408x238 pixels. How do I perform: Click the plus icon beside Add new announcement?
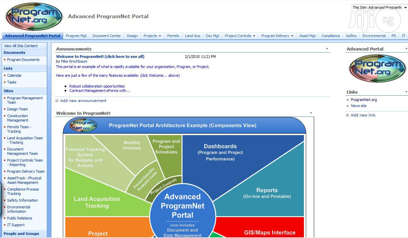click(57, 101)
